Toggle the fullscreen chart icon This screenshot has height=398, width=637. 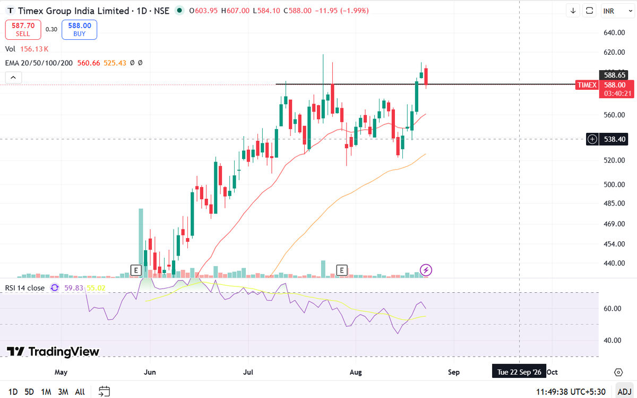(x=589, y=11)
